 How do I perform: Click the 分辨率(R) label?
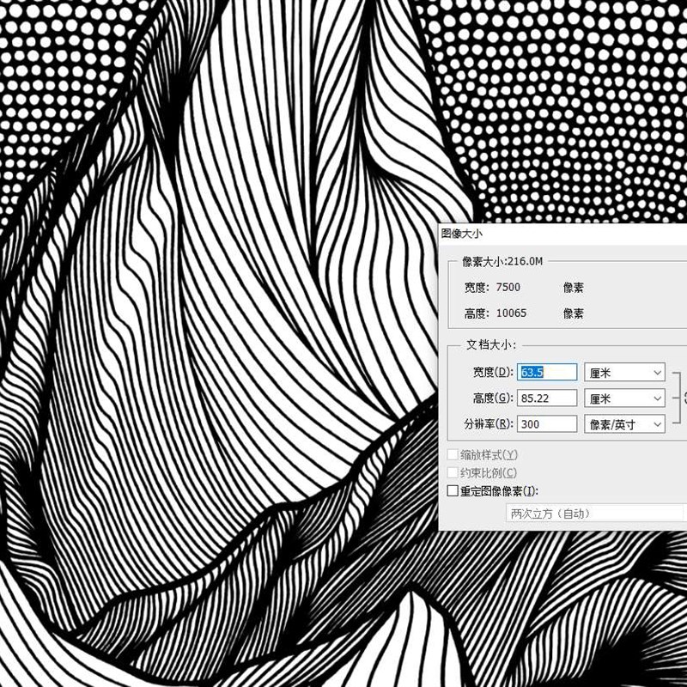click(x=489, y=423)
